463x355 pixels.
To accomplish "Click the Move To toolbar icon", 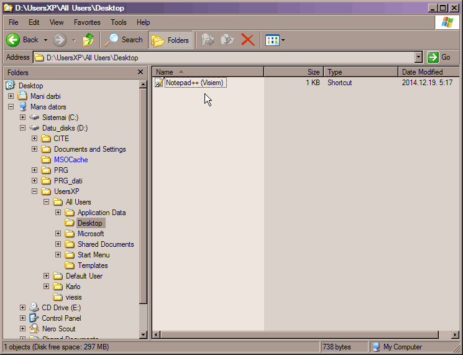I will [208, 40].
